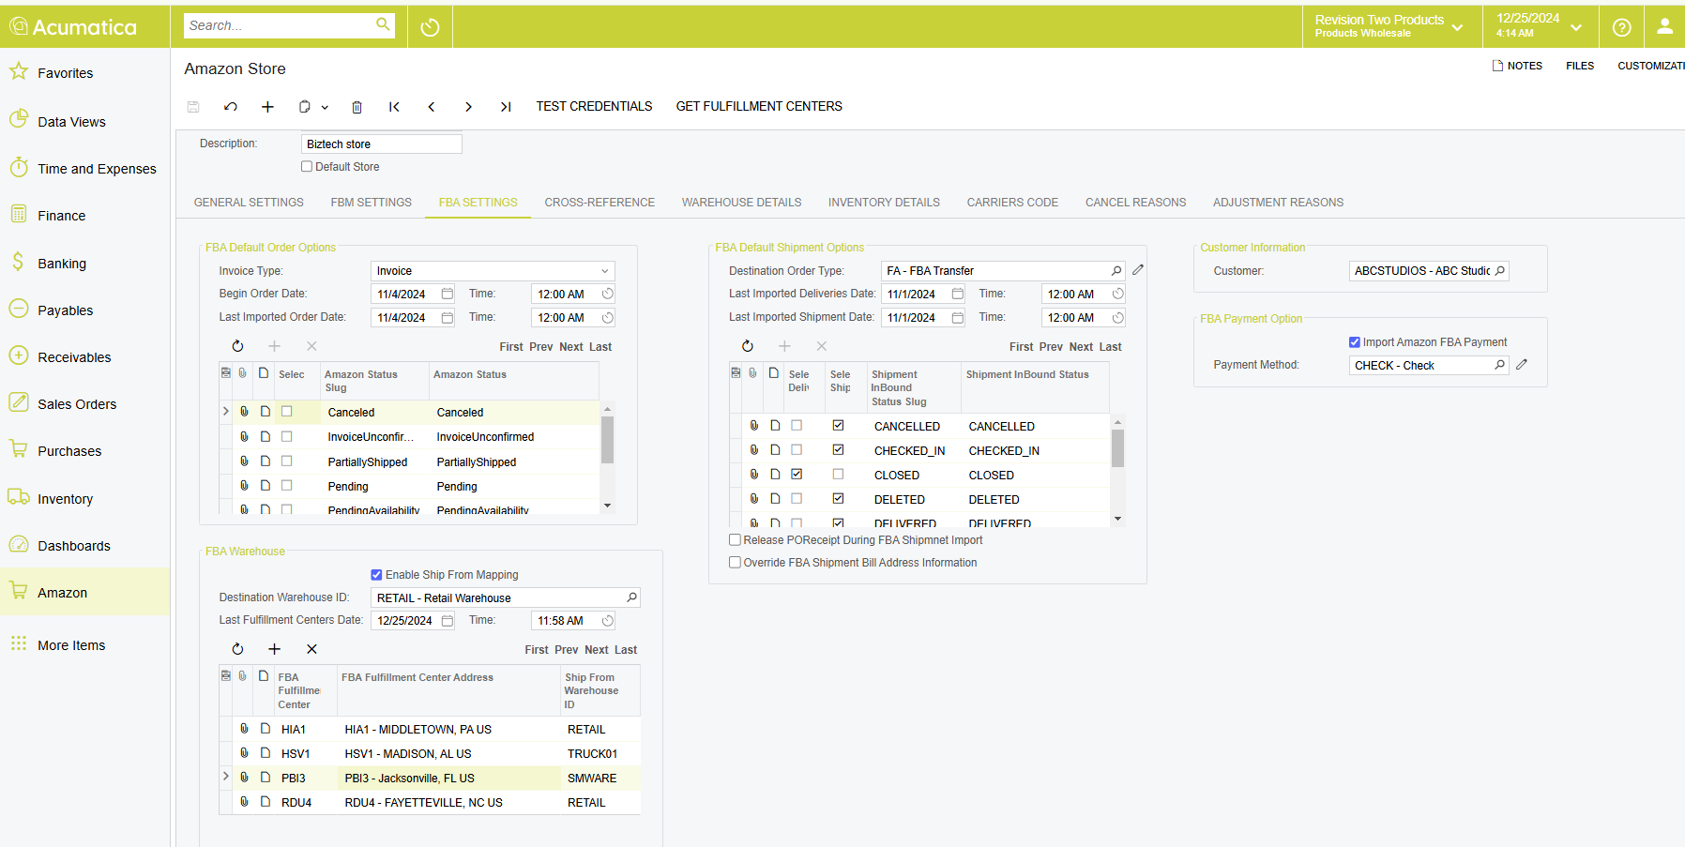Select checkbox for Canceled status row
1685x847 pixels.
pyautogui.click(x=287, y=412)
